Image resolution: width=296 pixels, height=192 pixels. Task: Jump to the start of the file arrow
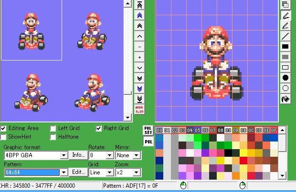[x=139, y=5]
